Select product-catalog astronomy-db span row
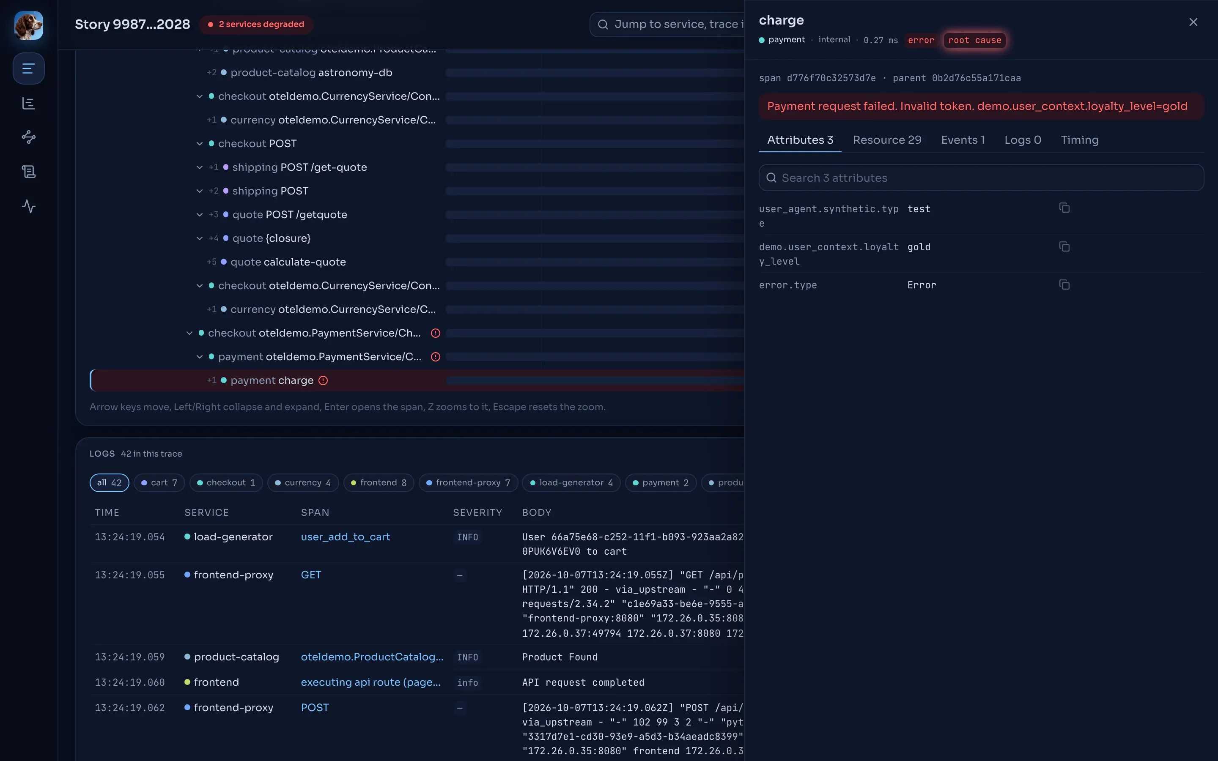1218x761 pixels. [x=417, y=73]
